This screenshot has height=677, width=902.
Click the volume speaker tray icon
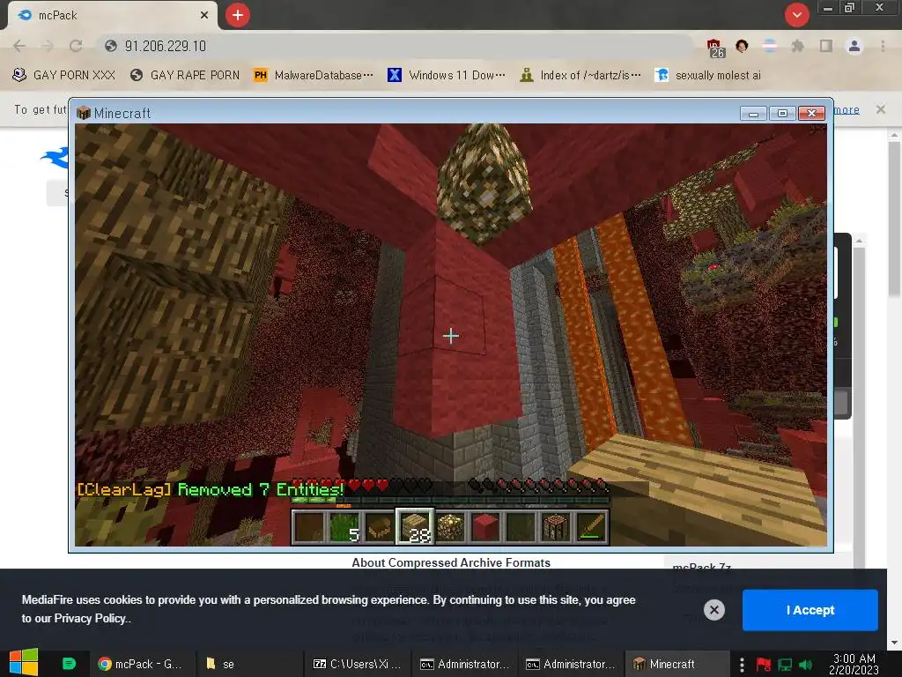click(806, 665)
